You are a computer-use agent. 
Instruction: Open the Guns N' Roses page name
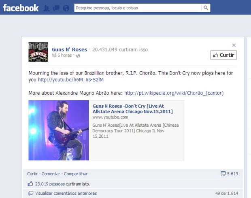click(x=70, y=49)
